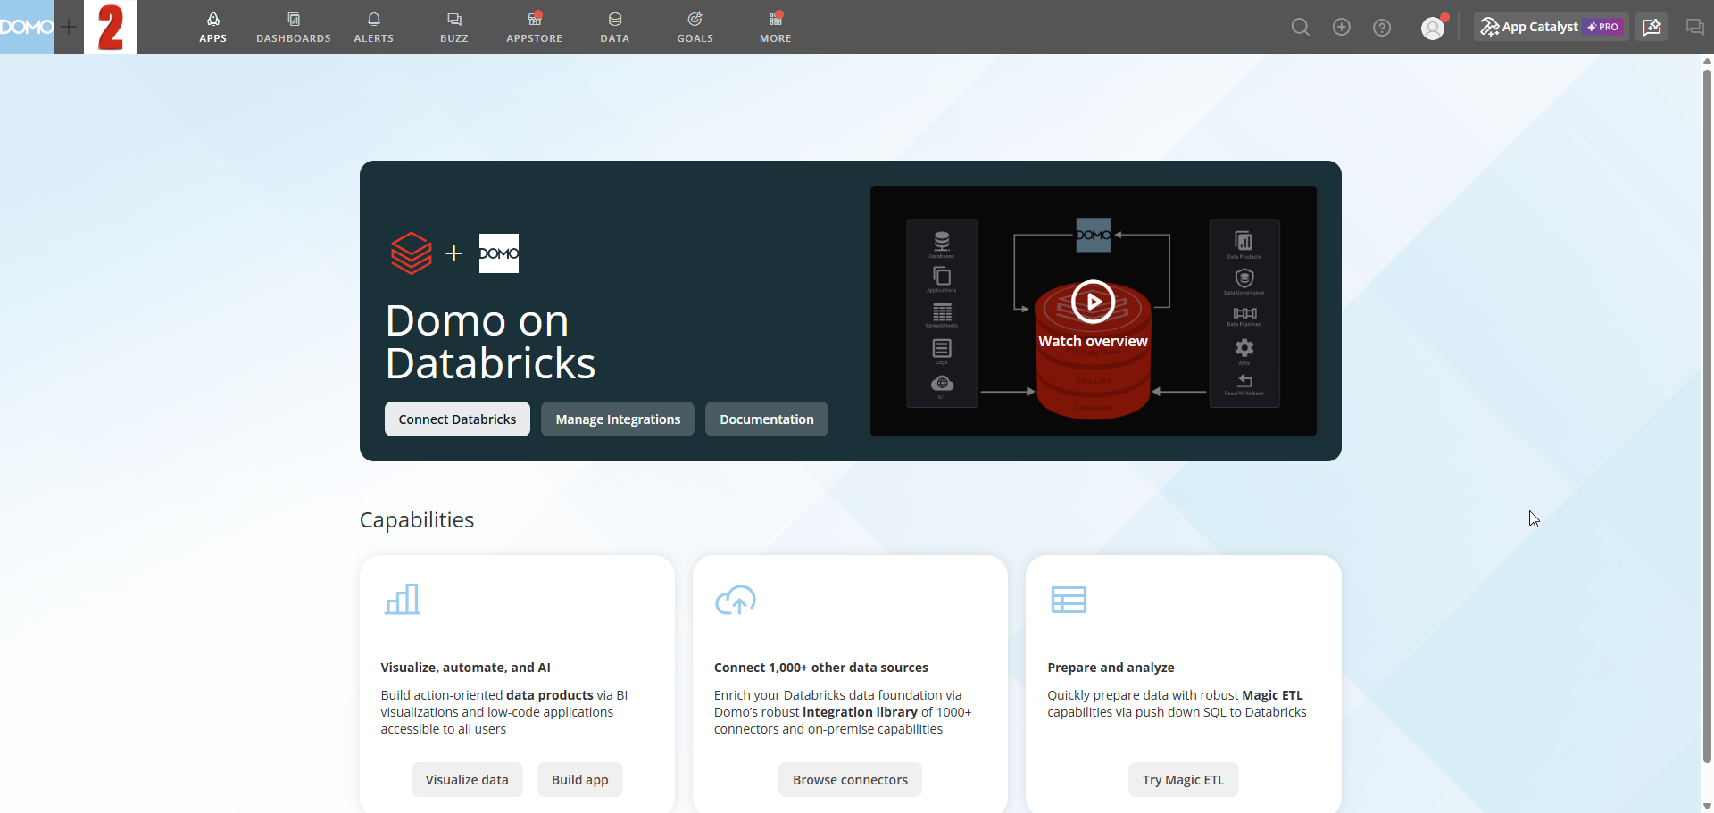Click Build app button
This screenshot has width=1714, height=813.
(x=580, y=780)
